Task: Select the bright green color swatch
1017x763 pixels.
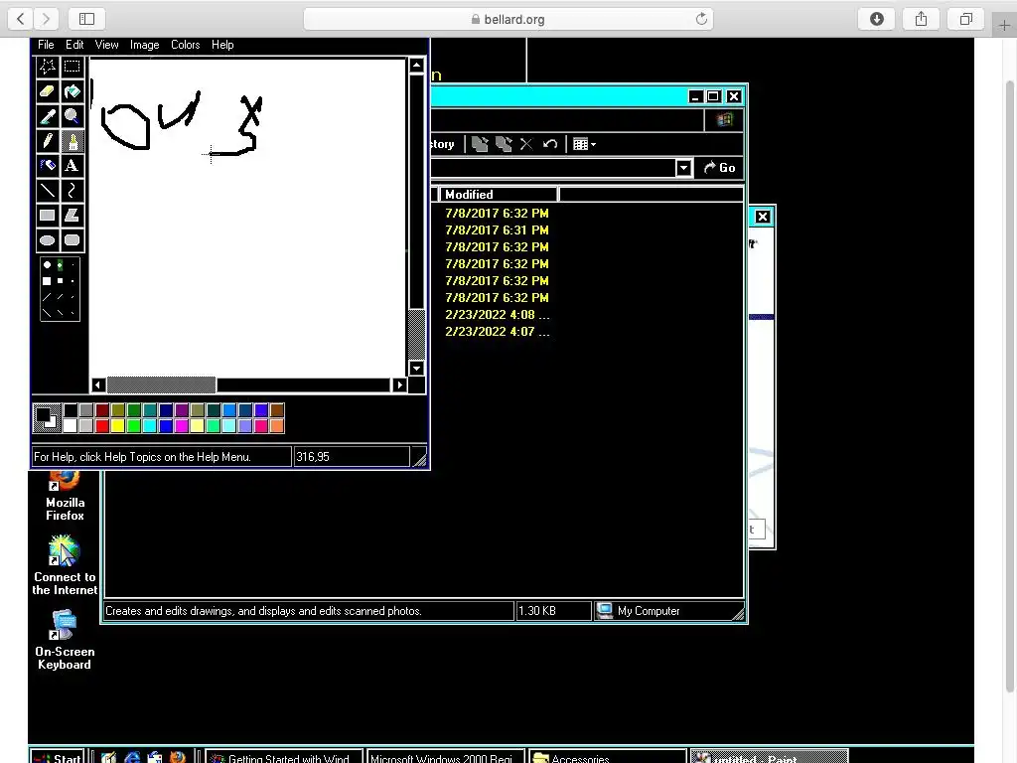Action: (x=134, y=425)
